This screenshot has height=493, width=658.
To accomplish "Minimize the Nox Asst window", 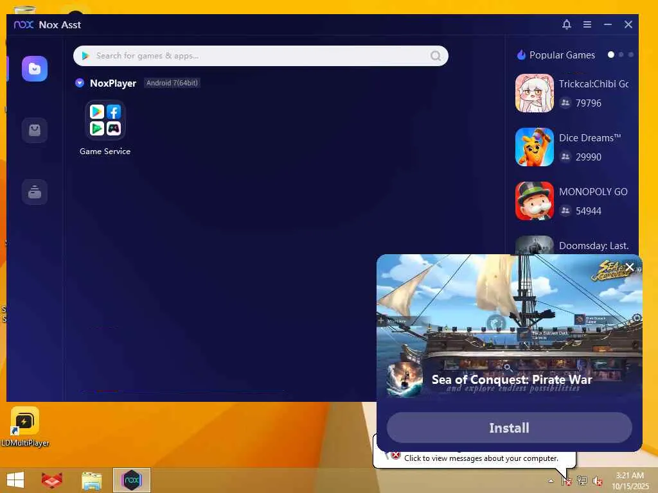I will click(608, 24).
